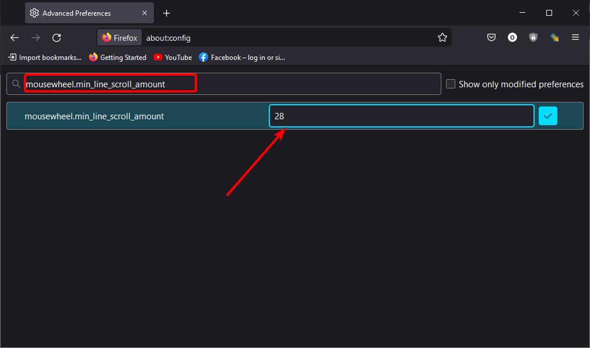The height and width of the screenshot is (348, 590).
Task: Click the Firefox identity box in address bar
Action: (x=120, y=38)
